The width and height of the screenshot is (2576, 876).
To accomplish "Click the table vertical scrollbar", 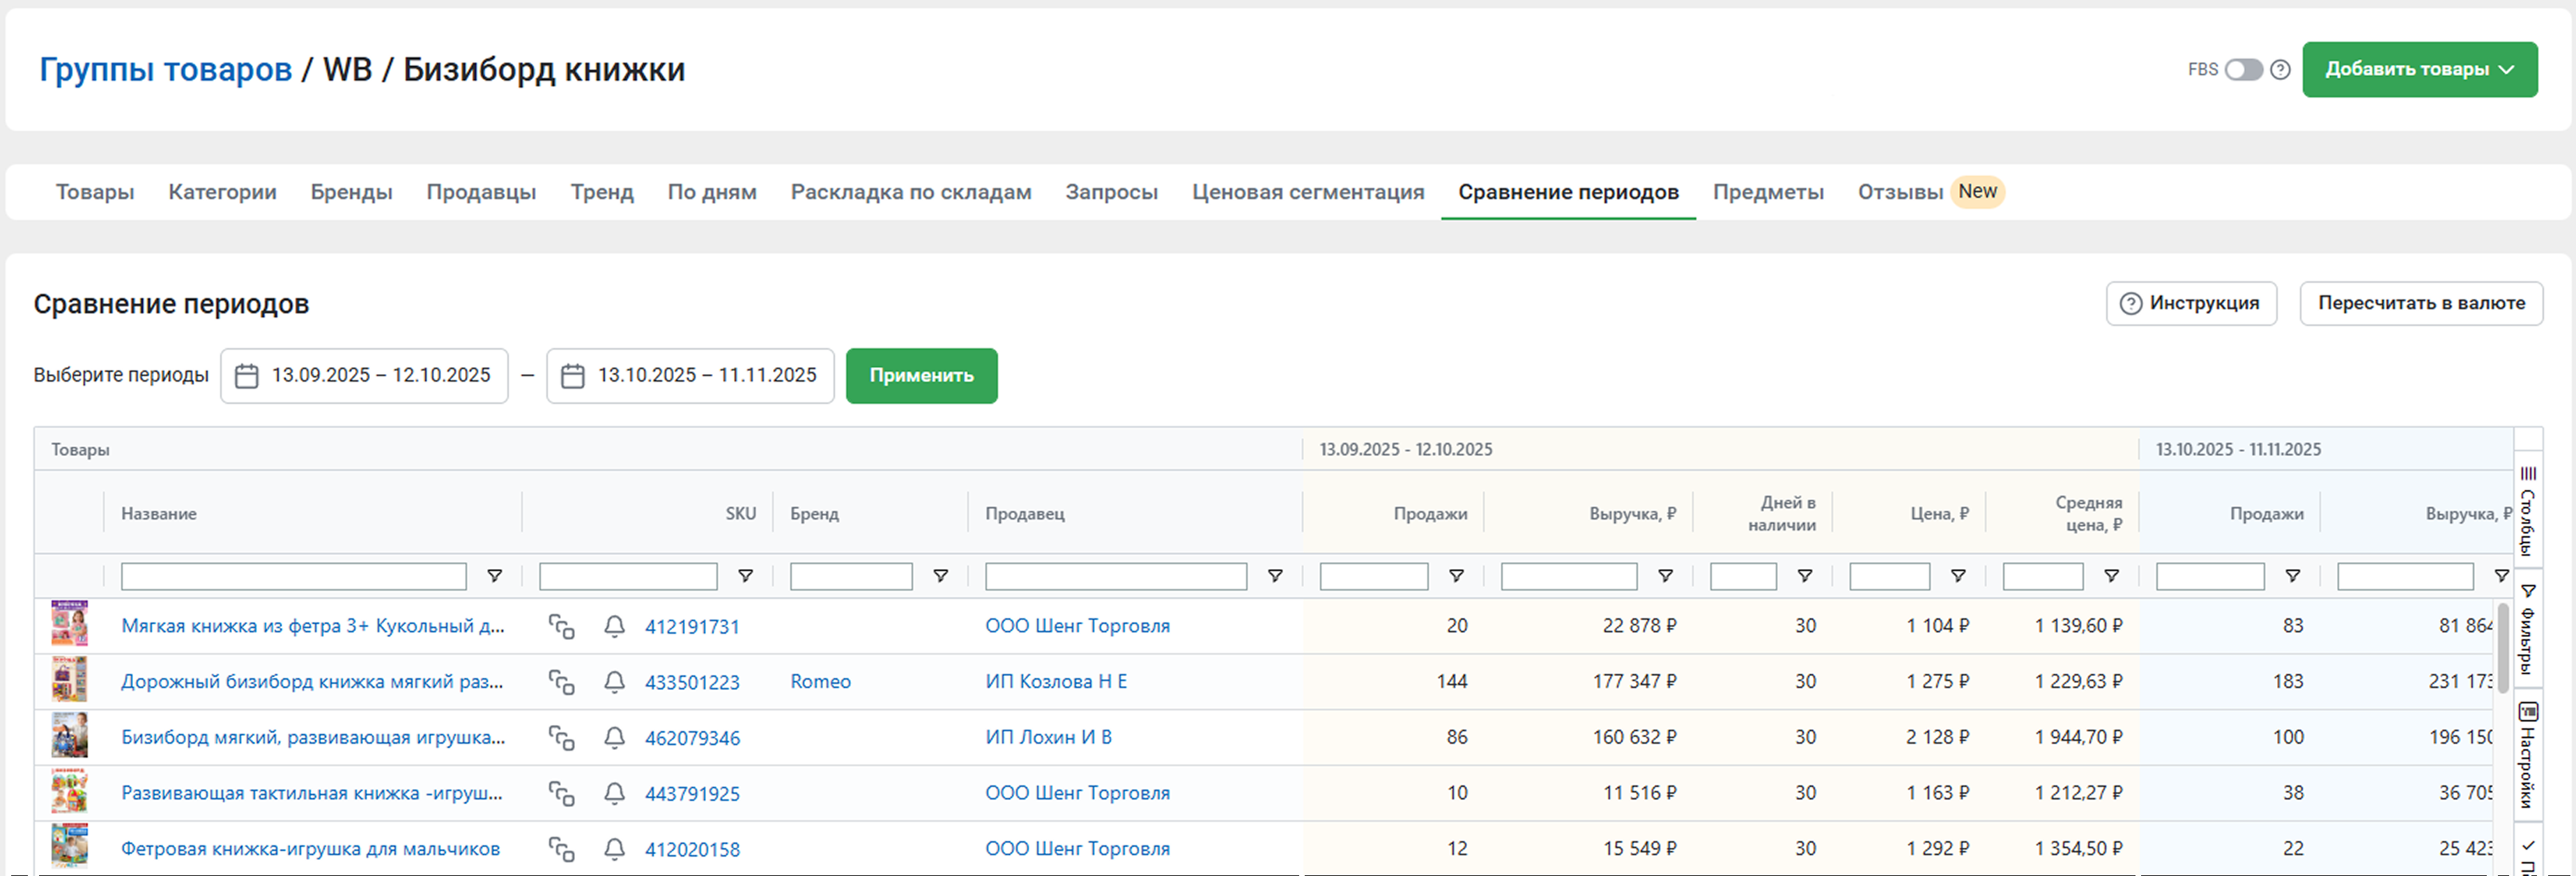I will pyautogui.click(x=2503, y=649).
